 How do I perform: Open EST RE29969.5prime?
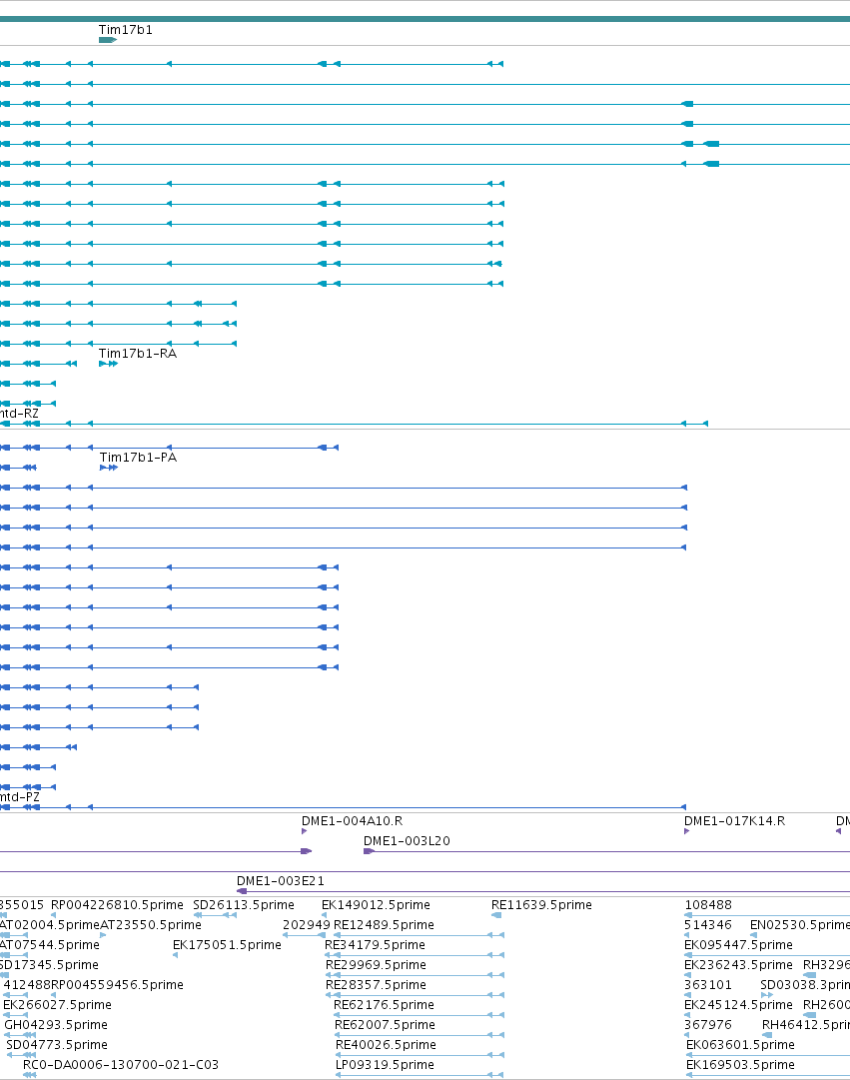coord(376,965)
